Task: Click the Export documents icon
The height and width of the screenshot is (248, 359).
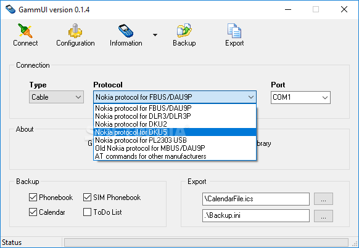Action: click(234, 31)
